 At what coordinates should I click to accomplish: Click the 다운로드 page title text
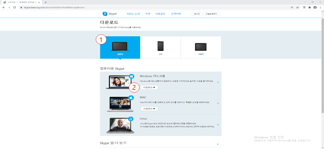pos(109,22)
